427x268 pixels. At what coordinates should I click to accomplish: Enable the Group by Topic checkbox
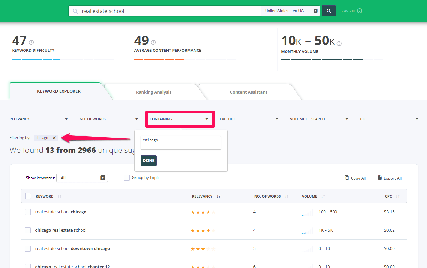(x=126, y=178)
